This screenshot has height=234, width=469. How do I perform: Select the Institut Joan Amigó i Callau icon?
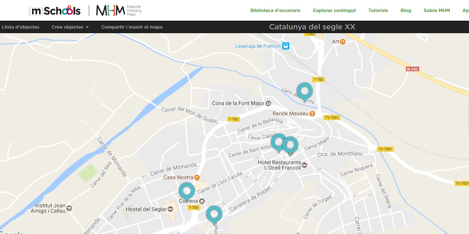pos(69,208)
